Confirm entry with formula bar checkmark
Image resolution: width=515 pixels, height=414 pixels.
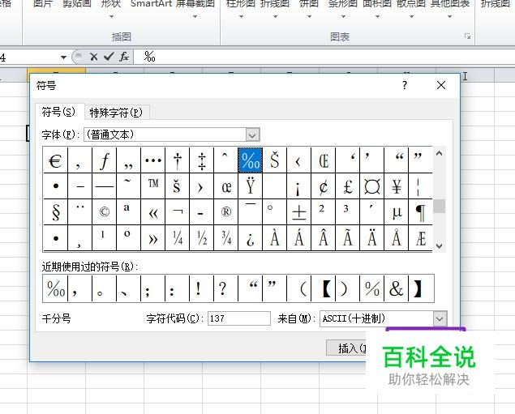point(109,57)
